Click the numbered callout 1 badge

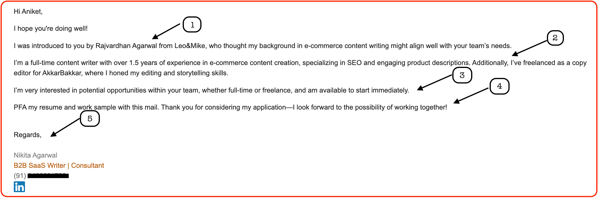coord(192,25)
